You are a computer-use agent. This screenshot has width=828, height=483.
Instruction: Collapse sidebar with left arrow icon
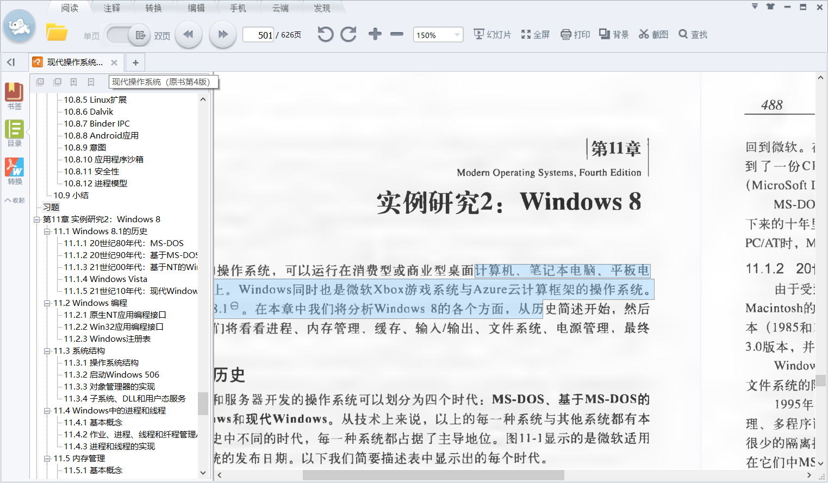click(11, 62)
